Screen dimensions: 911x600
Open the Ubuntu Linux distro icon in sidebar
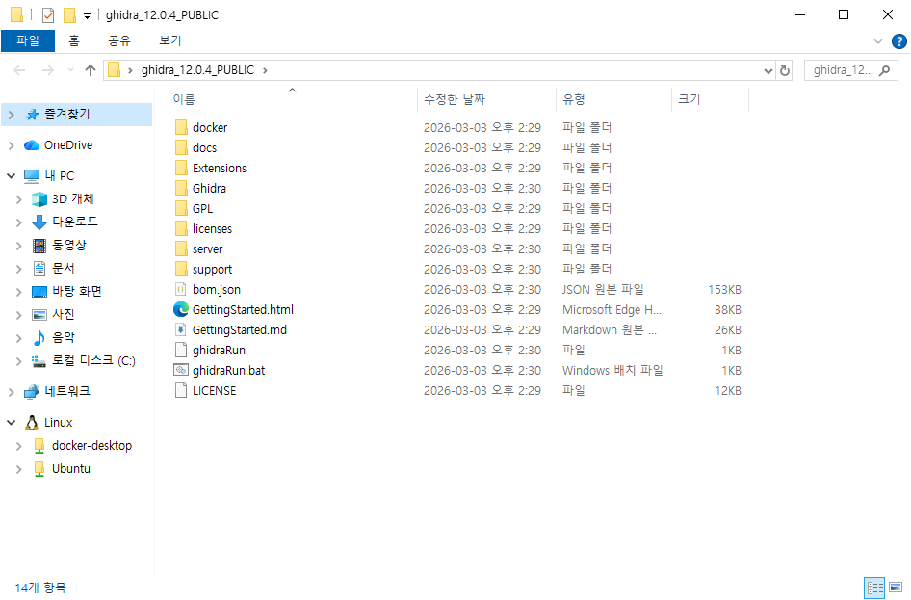(x=39, y=469)
